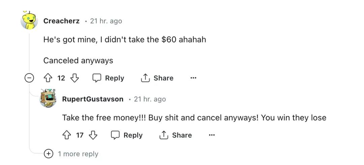364x165 pixels.
Task: Upvote Creacherz's comment
Action: coord(48,78)
